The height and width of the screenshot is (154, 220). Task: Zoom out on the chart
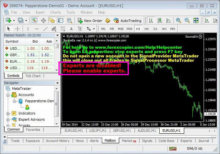click(187, 21)
